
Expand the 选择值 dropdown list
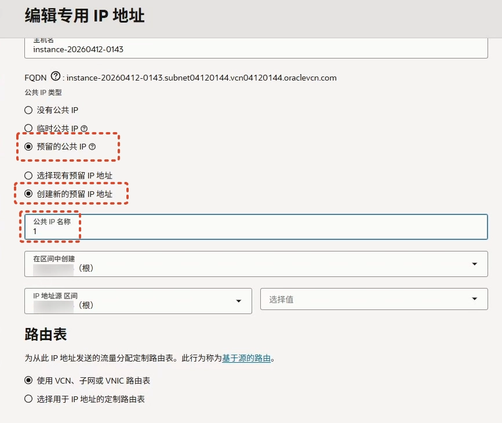click(x=475, y=299)
